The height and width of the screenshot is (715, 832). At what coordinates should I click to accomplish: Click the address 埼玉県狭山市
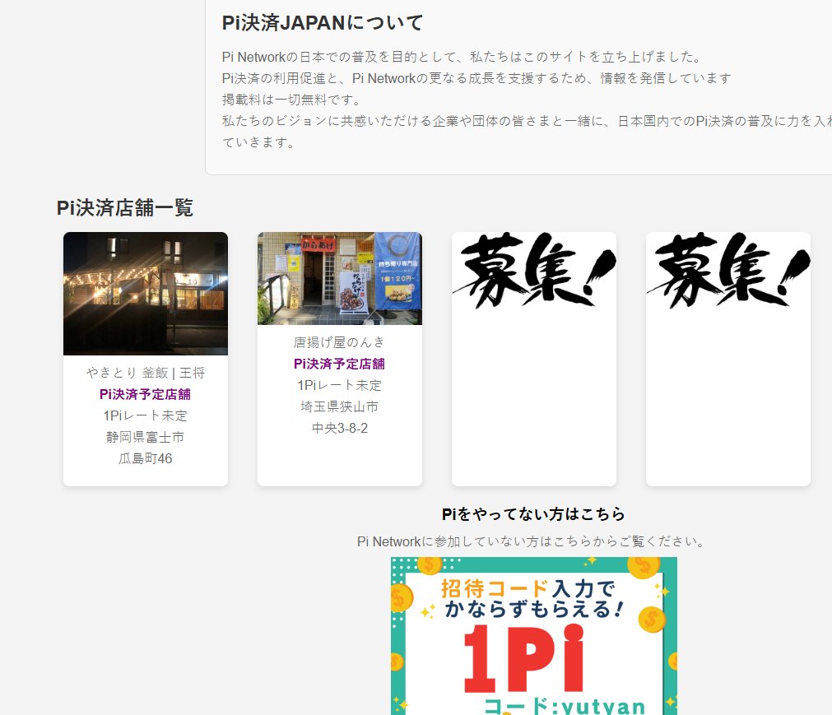tap(340, 406)
